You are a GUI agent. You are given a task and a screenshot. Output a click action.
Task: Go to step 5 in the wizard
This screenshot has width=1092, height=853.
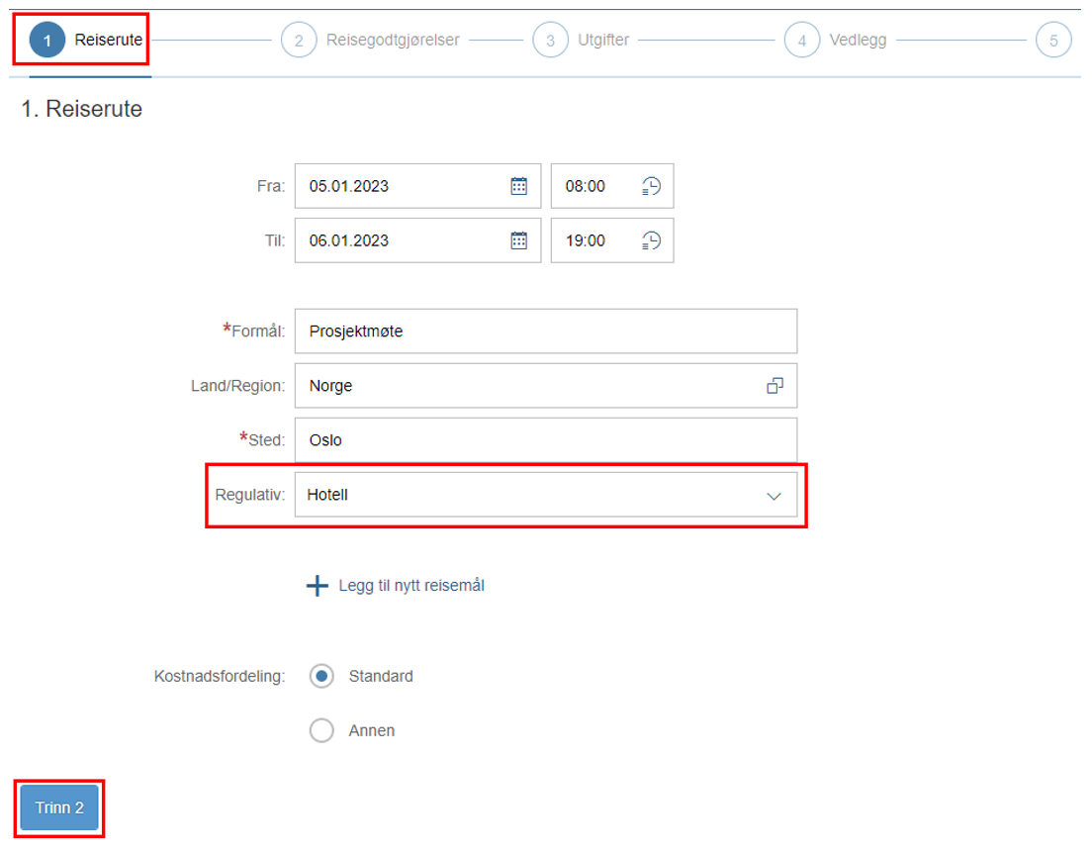click(1053, 40)
